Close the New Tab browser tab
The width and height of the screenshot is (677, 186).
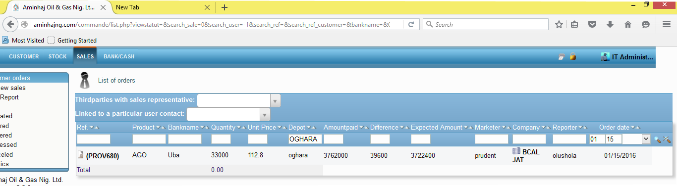(207, 7)
